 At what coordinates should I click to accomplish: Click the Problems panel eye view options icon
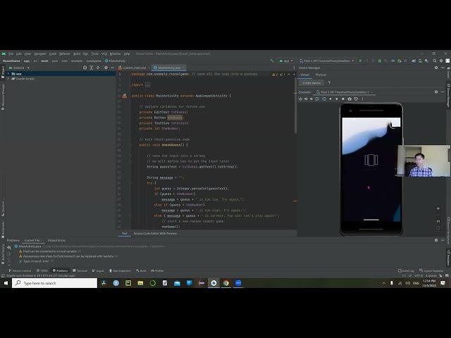coord(9,247)
